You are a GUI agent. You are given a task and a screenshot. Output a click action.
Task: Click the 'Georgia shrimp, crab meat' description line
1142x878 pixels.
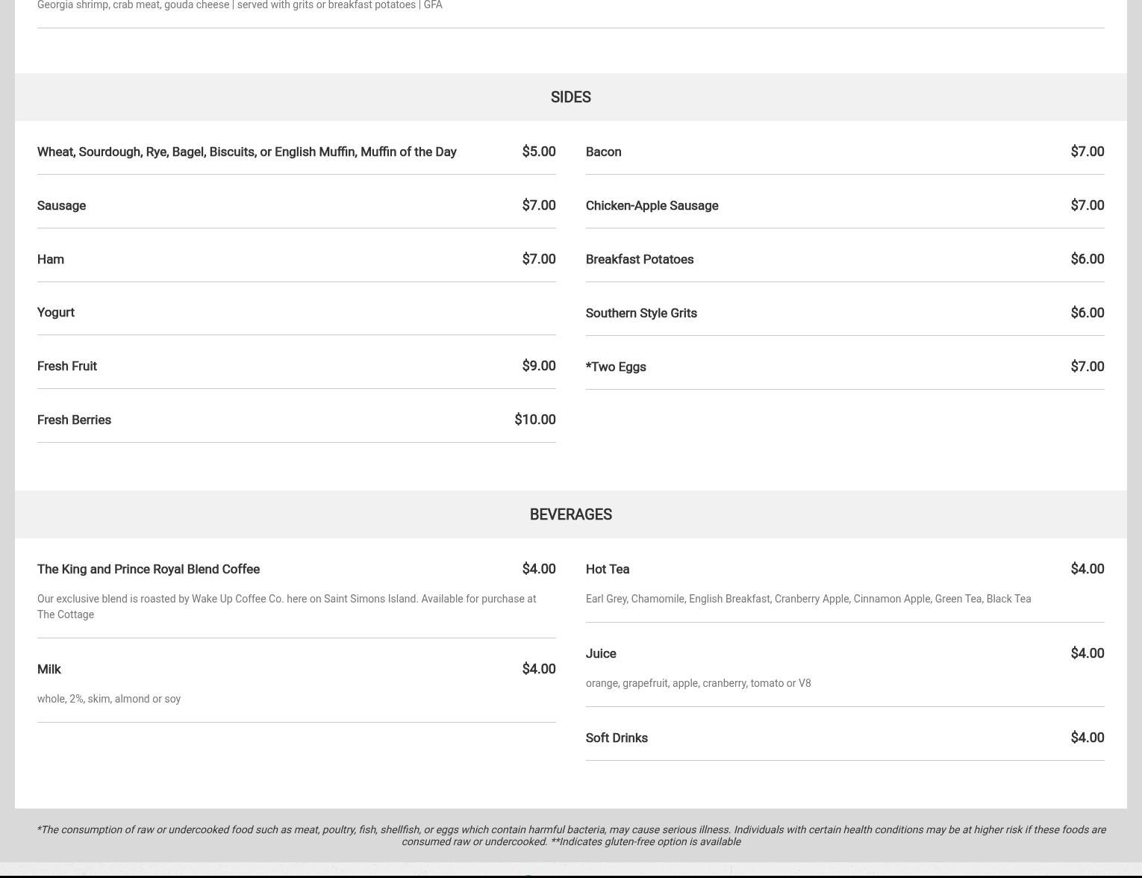pos(240,5)
